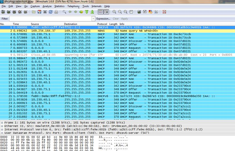Sort by the Source column header

pyautogui.click(x=35, y=24)
